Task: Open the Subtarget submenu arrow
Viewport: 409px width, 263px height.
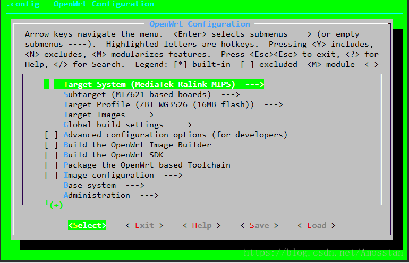Action: click(231, 94)
